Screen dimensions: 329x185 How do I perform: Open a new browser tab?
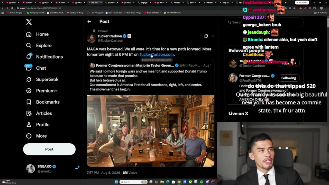pyautogui.click(x=286, y=3)
